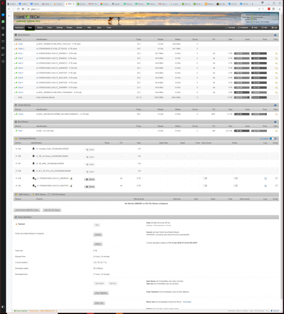This screenshot has width=284, height=314.
Task: Click the Array Devices help icon
Action: (275, 35)
